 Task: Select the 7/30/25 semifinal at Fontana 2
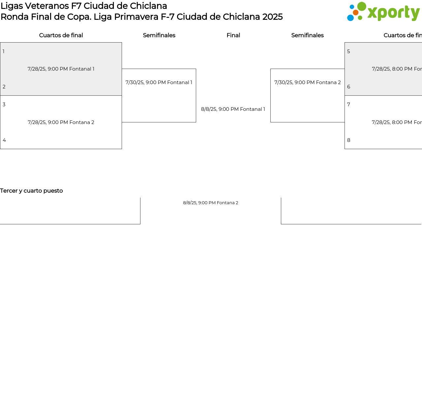[x=307, y=82]
